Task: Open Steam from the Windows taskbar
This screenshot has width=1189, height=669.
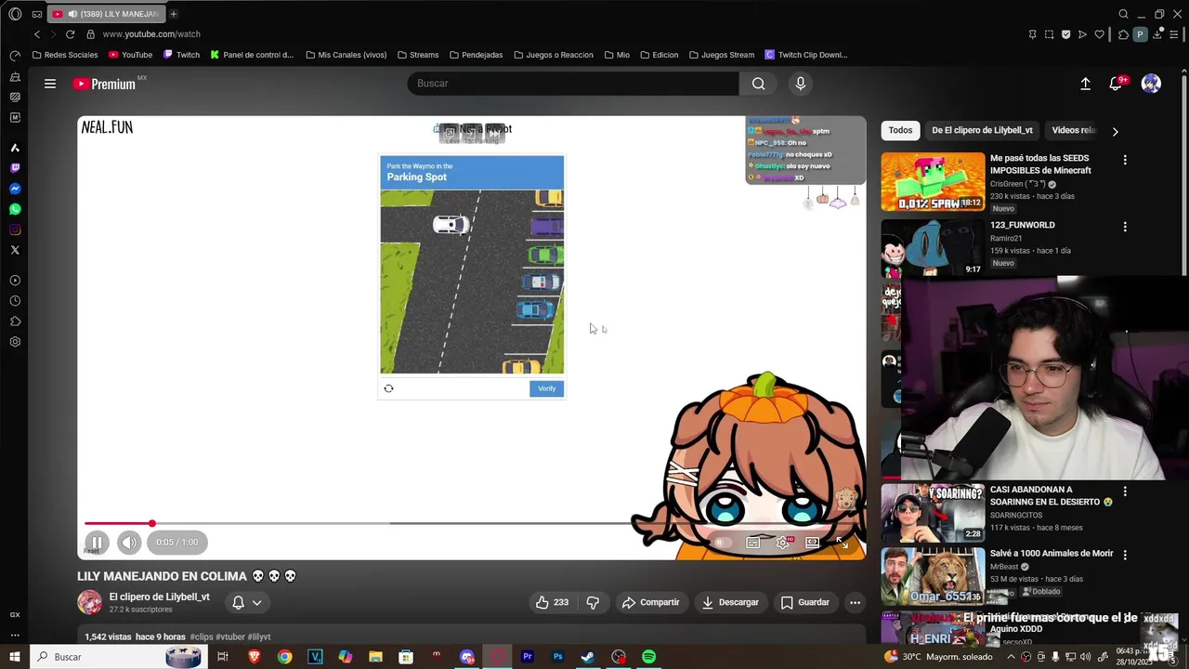Action: 588,657
